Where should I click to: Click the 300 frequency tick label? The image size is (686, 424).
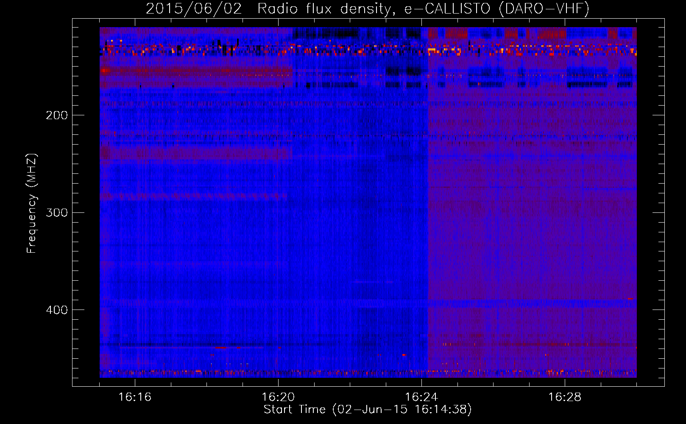(57, 212)
